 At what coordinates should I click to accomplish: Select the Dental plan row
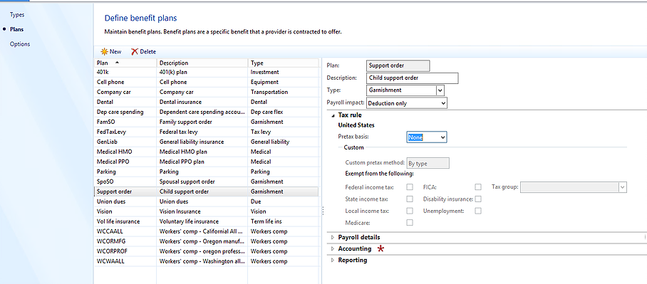pos(207,102)
